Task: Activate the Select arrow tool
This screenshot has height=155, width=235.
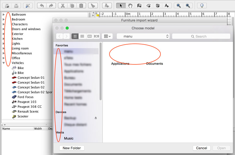Action: [121, 6]
